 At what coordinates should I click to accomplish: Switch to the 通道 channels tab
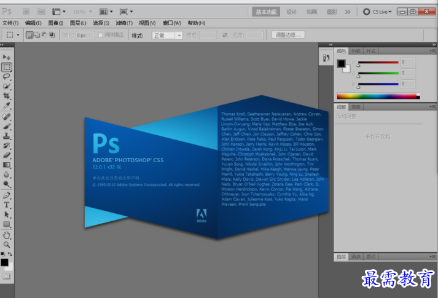coord(356,257)
